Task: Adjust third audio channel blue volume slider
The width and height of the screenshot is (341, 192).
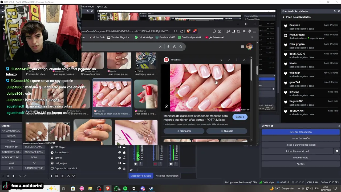Action: pos(170,153)
